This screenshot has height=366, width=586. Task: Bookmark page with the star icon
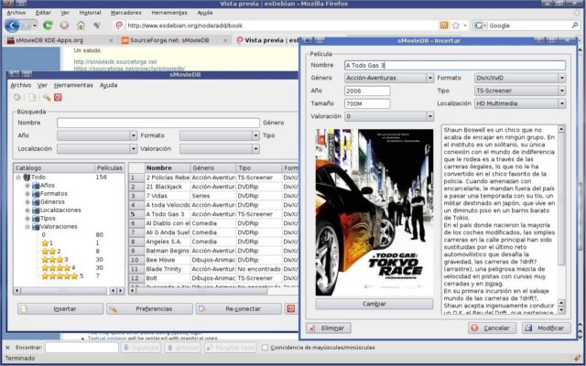[456, 26]
